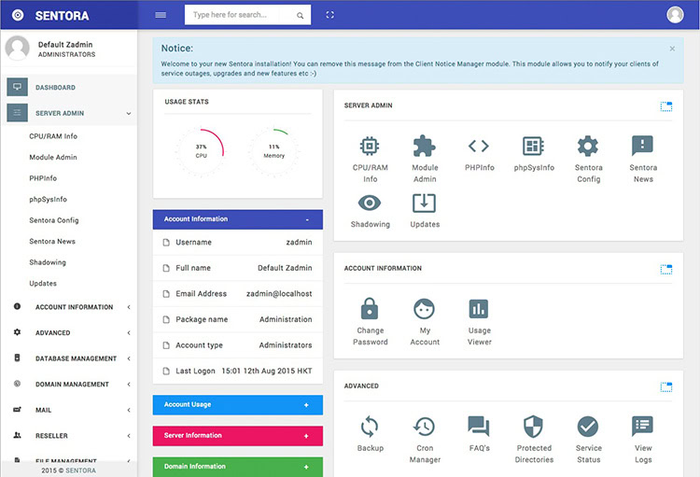Open Protected Directories shield icon

click(x=533, y=427)
